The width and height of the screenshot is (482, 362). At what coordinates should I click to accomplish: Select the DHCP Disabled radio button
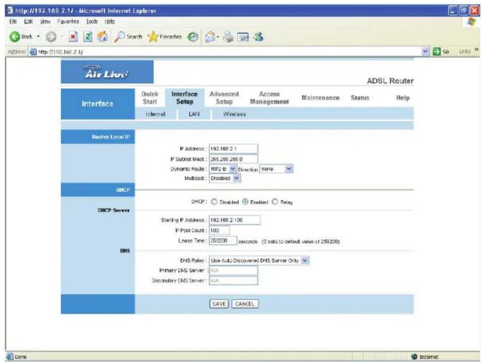(214, 202)
